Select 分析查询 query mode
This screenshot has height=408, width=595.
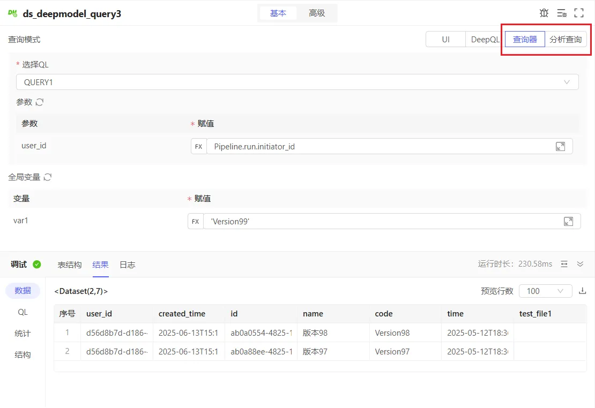(x=566, y=40)
